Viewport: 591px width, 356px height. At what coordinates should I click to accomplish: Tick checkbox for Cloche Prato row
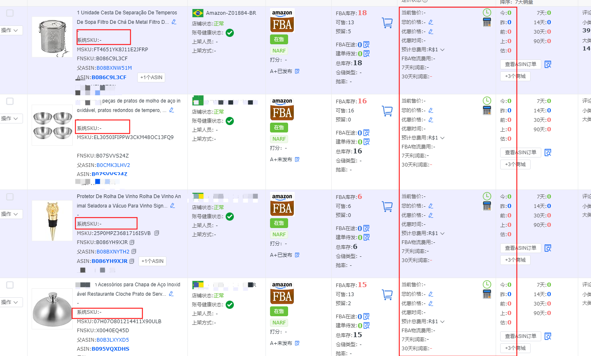click(x=10, y=285)
